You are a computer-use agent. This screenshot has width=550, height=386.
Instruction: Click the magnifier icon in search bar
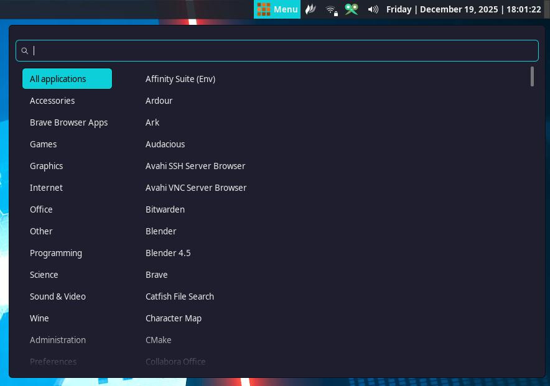pos(25,51)
